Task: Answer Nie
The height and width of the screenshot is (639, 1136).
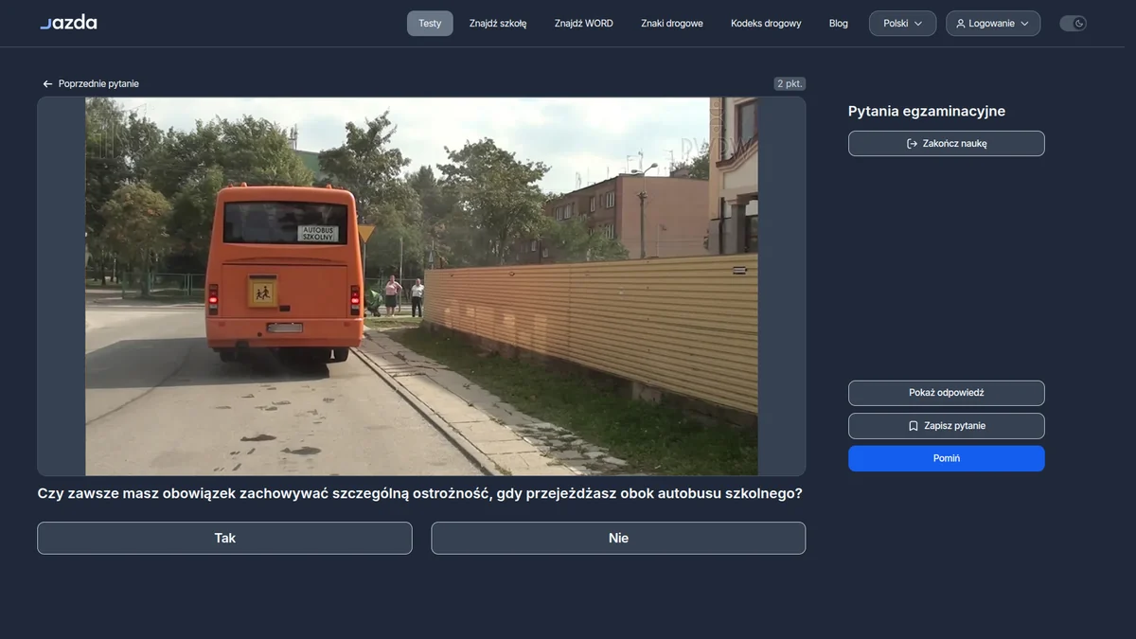Action: point(618,538)
